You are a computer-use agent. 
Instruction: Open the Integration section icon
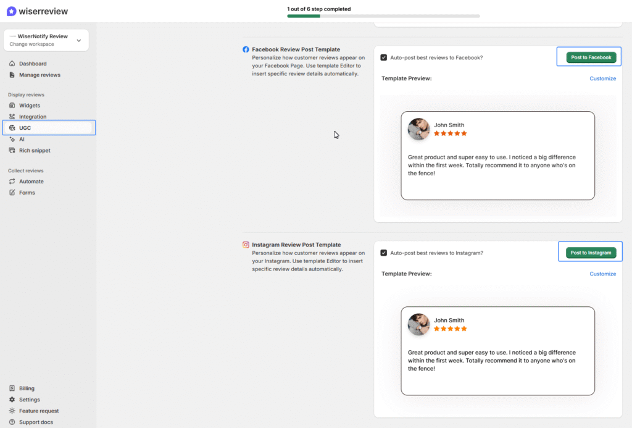(12, 116)
